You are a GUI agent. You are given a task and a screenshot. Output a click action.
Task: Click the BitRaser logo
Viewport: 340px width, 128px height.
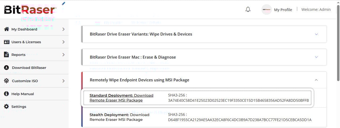[x=30, y=10]
